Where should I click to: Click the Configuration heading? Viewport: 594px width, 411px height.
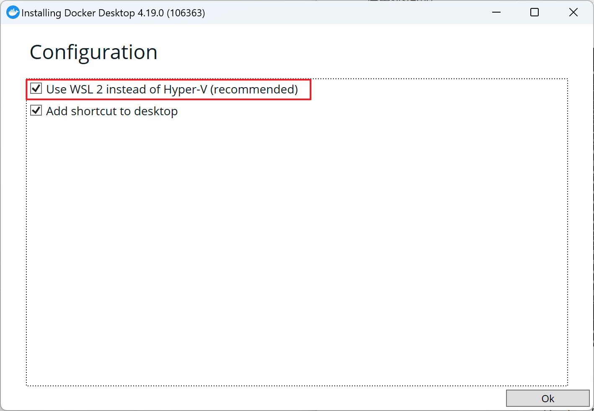[x=93, y=52]
